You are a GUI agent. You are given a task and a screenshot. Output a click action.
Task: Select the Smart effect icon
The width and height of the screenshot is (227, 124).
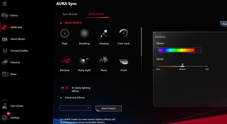pyautogui.click(x=123, y=60)
